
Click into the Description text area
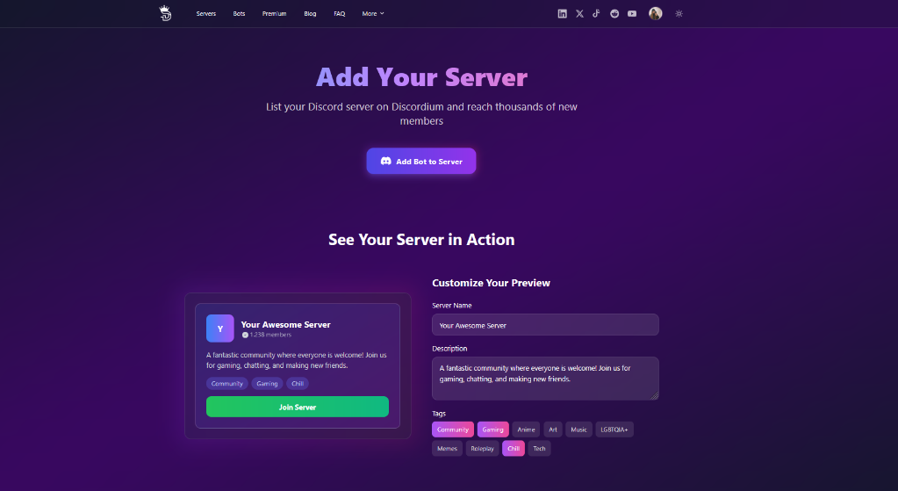545,379
